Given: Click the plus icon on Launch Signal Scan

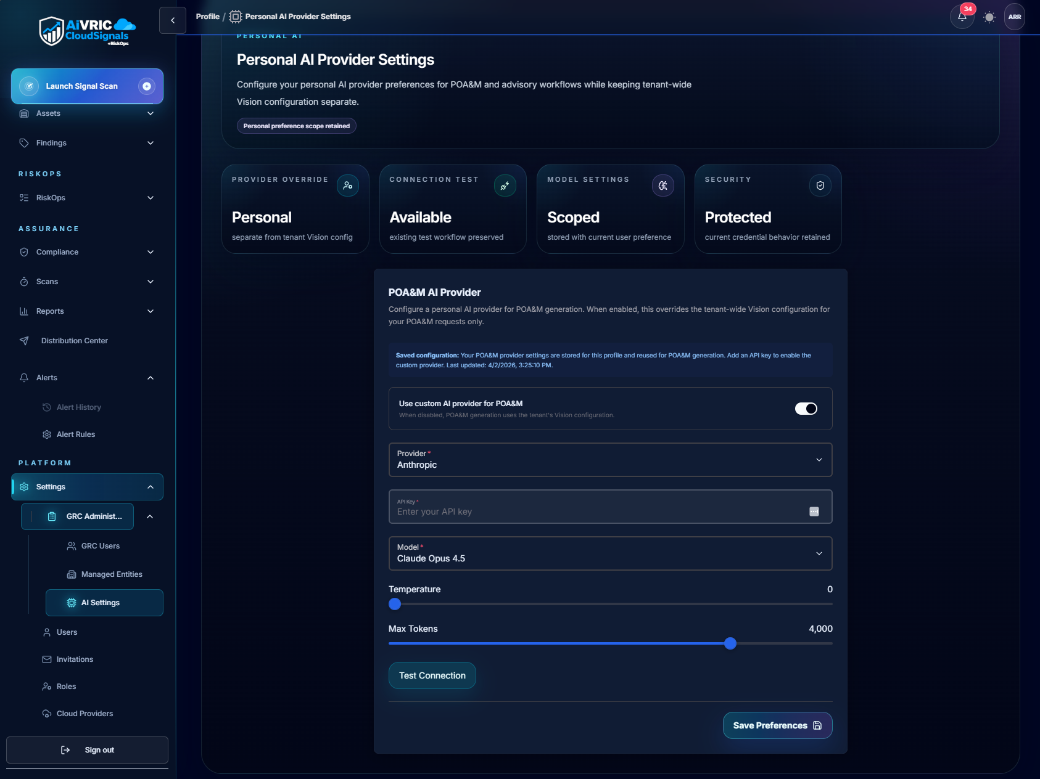Looking at the screenshot, I should (x=147, y=86).
